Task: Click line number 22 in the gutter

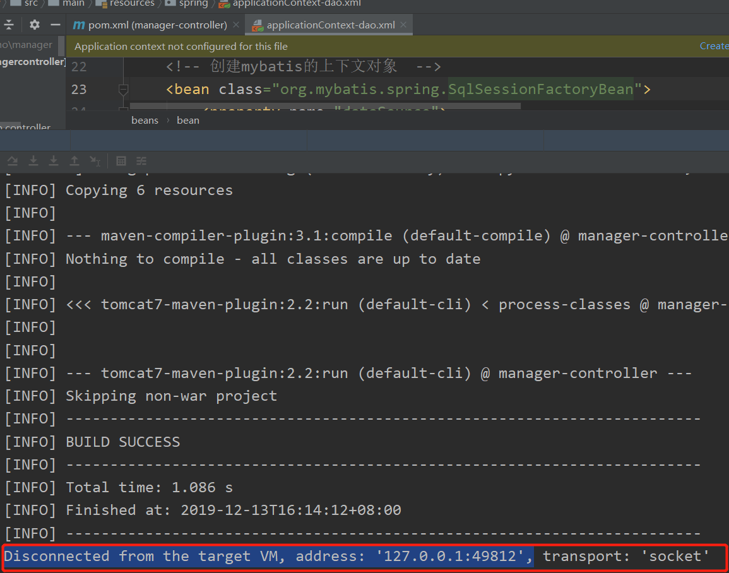Action: click(x=79, y=66)
